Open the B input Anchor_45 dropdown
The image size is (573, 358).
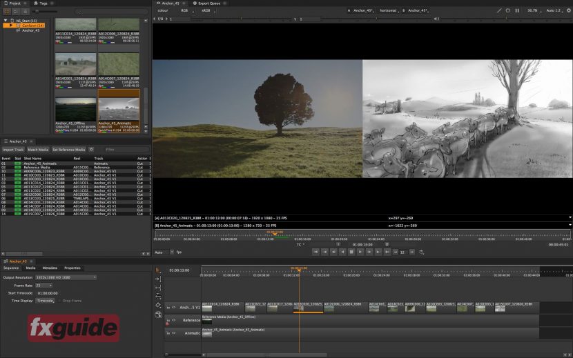pos(418,10)
